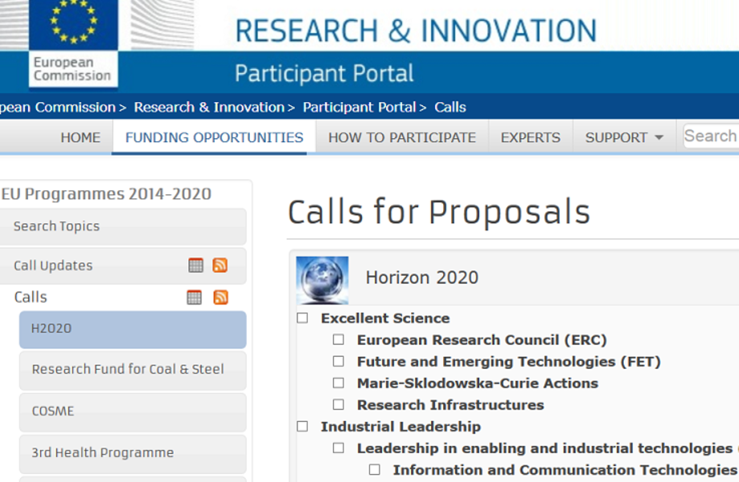Open the 3rd Health Programme item
Image resolution: width=739 pixels, height=482 pixels.
(133, 454)
